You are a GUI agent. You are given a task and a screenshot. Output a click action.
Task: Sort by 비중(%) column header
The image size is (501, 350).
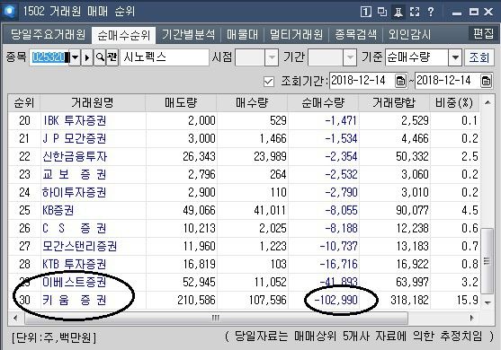click(454, 103)
